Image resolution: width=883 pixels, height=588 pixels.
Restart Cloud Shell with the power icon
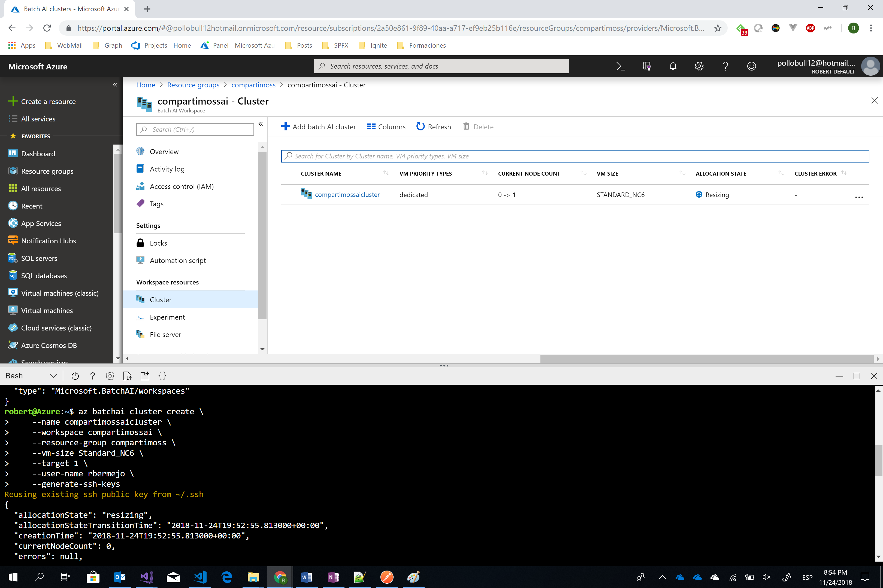pyautogui.click(x=75, y=376)
